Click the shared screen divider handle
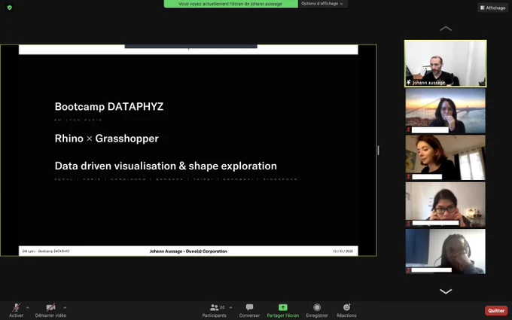The height and width of the screenshot is (320, 512). click(378, 150)
